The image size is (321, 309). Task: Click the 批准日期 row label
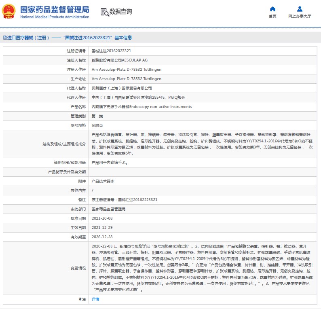tap(78, 218)
